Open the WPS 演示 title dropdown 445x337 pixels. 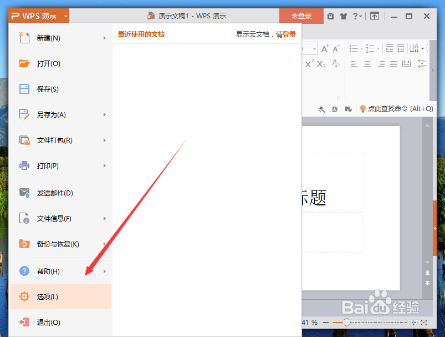click(x=65, y=16)
